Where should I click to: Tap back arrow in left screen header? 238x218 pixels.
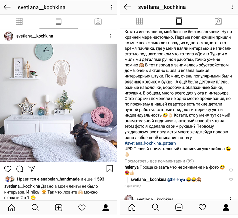(x=7, y=7)
